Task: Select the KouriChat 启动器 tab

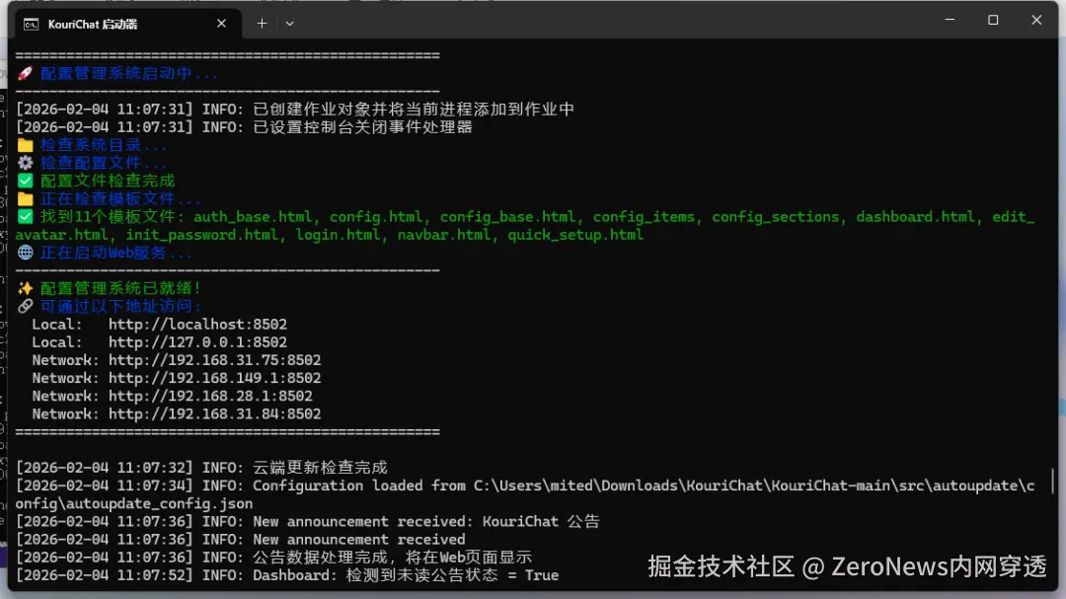Action: coord(125,24)
